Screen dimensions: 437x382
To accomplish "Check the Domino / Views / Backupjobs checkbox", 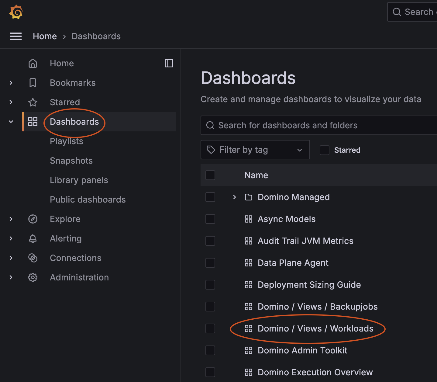I will pos(210,307).
